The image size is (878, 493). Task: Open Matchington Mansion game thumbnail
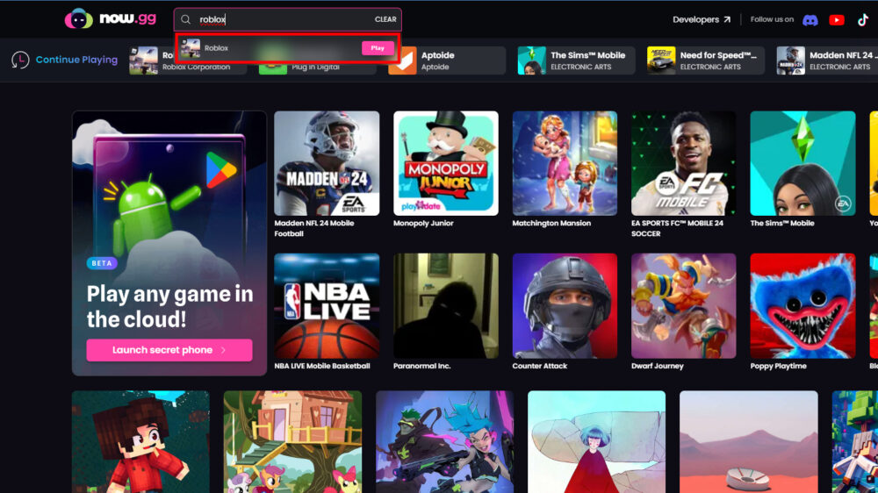[565, 163]
